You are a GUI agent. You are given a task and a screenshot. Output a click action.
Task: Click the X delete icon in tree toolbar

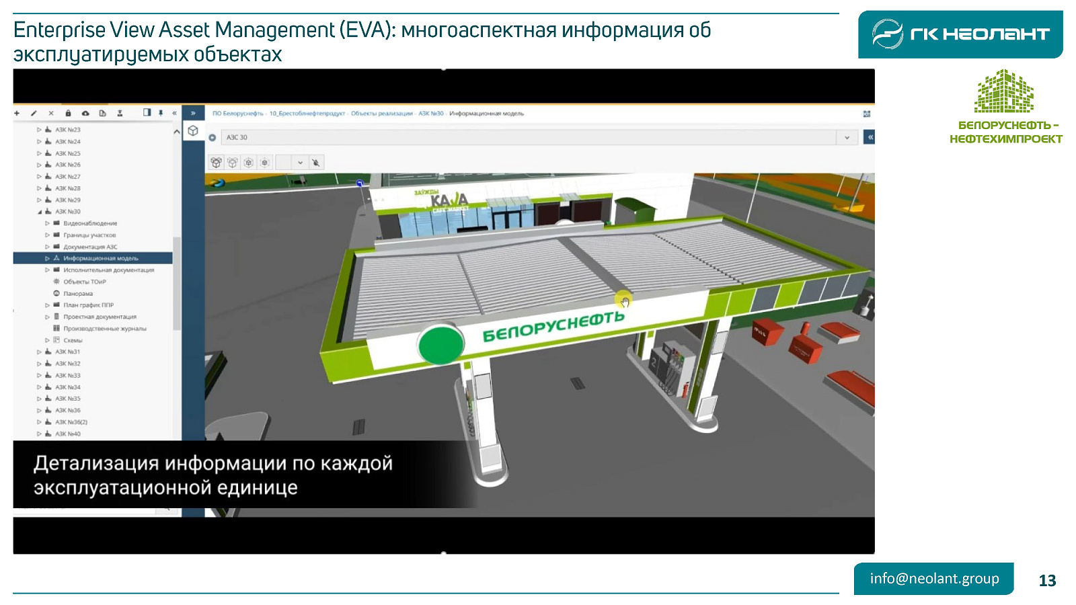tap(51, 114)
